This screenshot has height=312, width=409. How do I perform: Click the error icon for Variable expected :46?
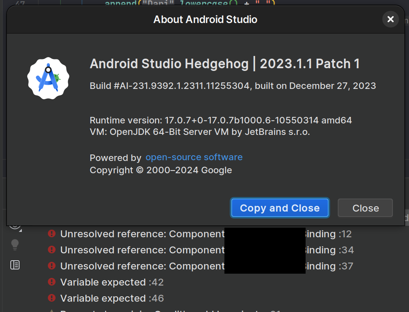(52, 298)
